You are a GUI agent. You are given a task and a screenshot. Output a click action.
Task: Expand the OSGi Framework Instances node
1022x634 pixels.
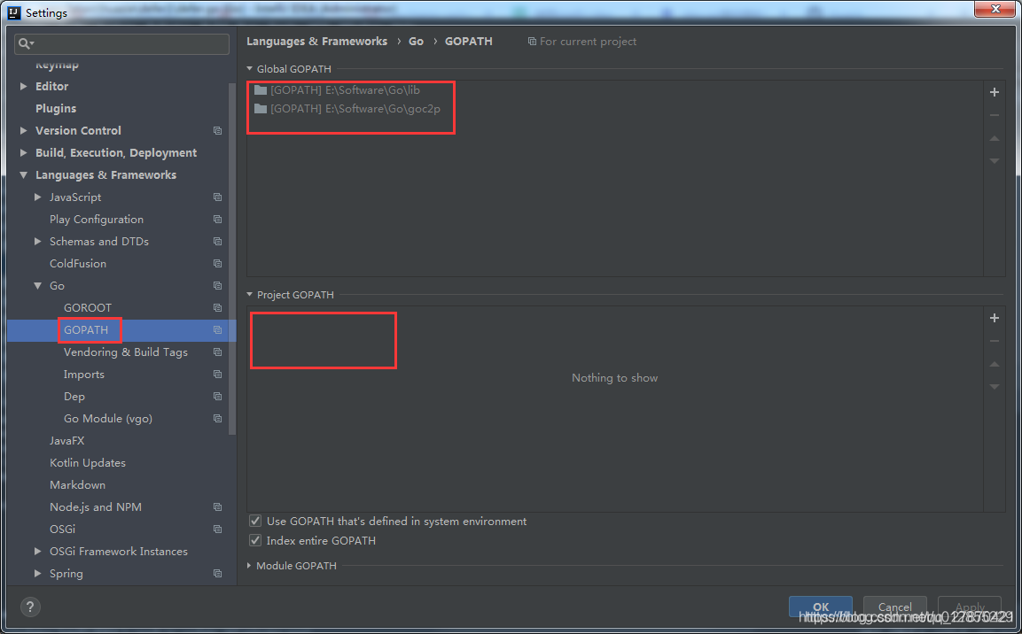pyautogui.click(x=38, y=551)
